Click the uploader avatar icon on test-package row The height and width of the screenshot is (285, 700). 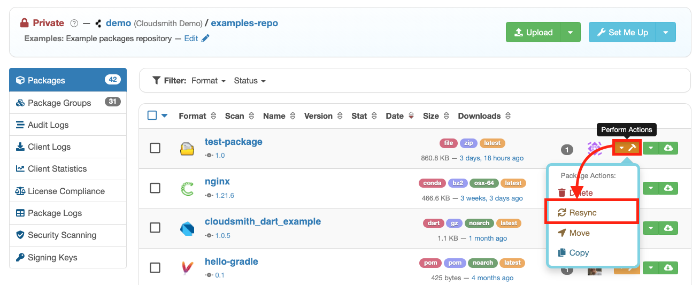pyautogui.click(x=595, y=148)
